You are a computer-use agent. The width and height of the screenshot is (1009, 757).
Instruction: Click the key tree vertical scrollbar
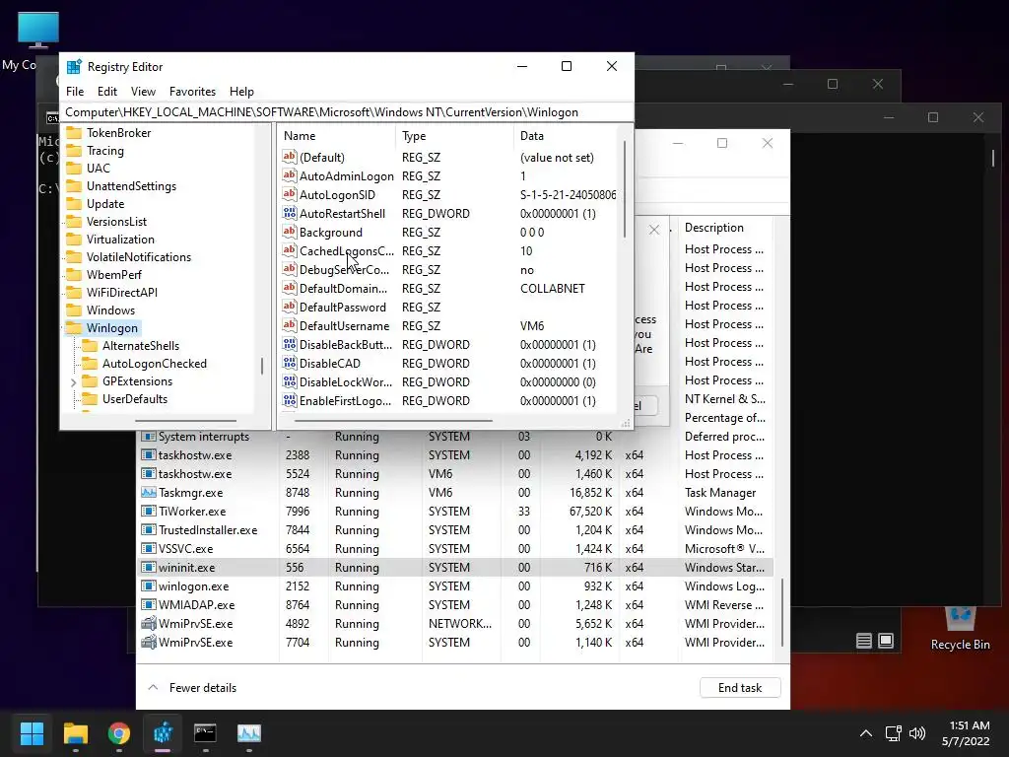tap(262, 367)
